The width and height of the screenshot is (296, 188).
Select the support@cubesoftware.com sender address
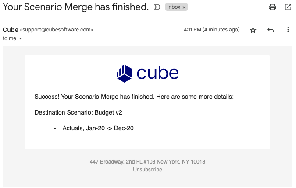57,30
